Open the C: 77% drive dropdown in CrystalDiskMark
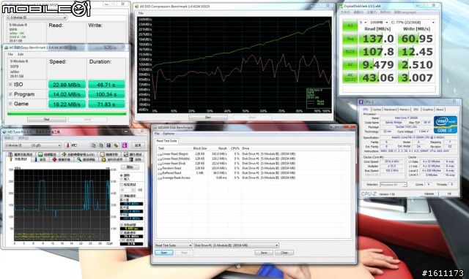This screenshot has width=469, height=279. [x=413, y=23]
